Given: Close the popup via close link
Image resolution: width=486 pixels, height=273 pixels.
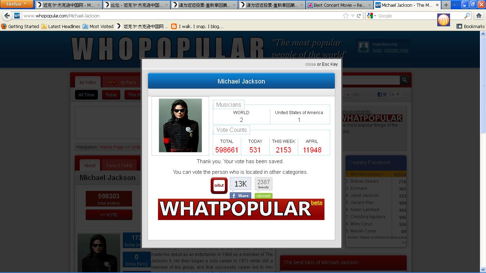Looking at the screenshot, I should pyautogui.click(x=310, y=64).
